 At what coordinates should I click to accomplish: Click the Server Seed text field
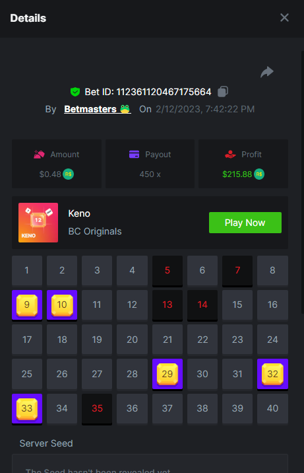coord(150,464)
